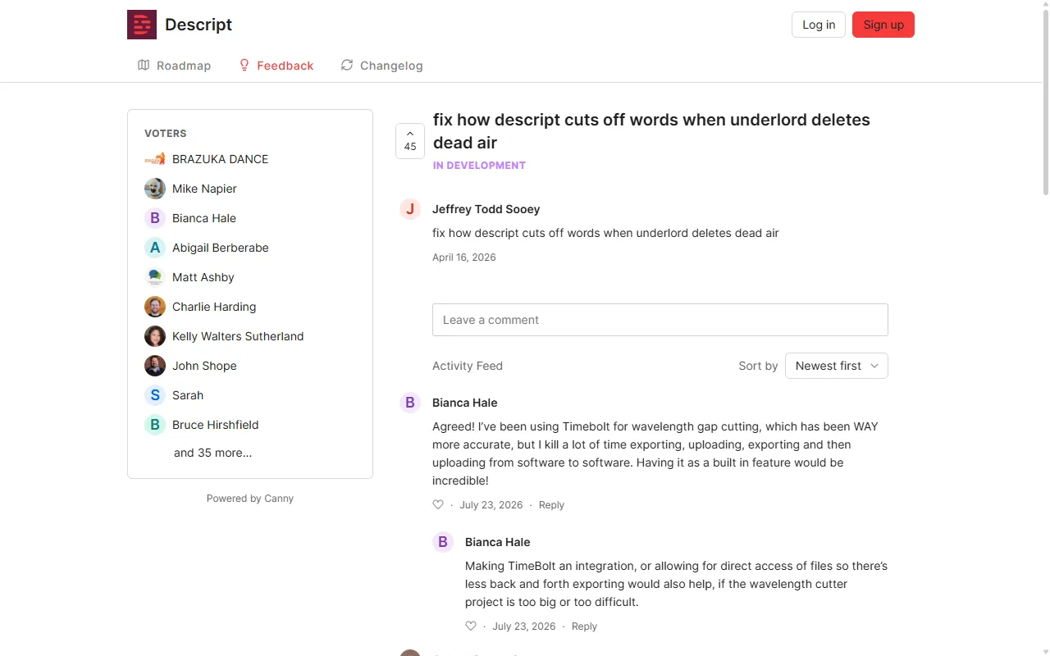Click John Shope's profile photo
The width and height of the screenshot is (1050, 656).
tap(155, 366)
